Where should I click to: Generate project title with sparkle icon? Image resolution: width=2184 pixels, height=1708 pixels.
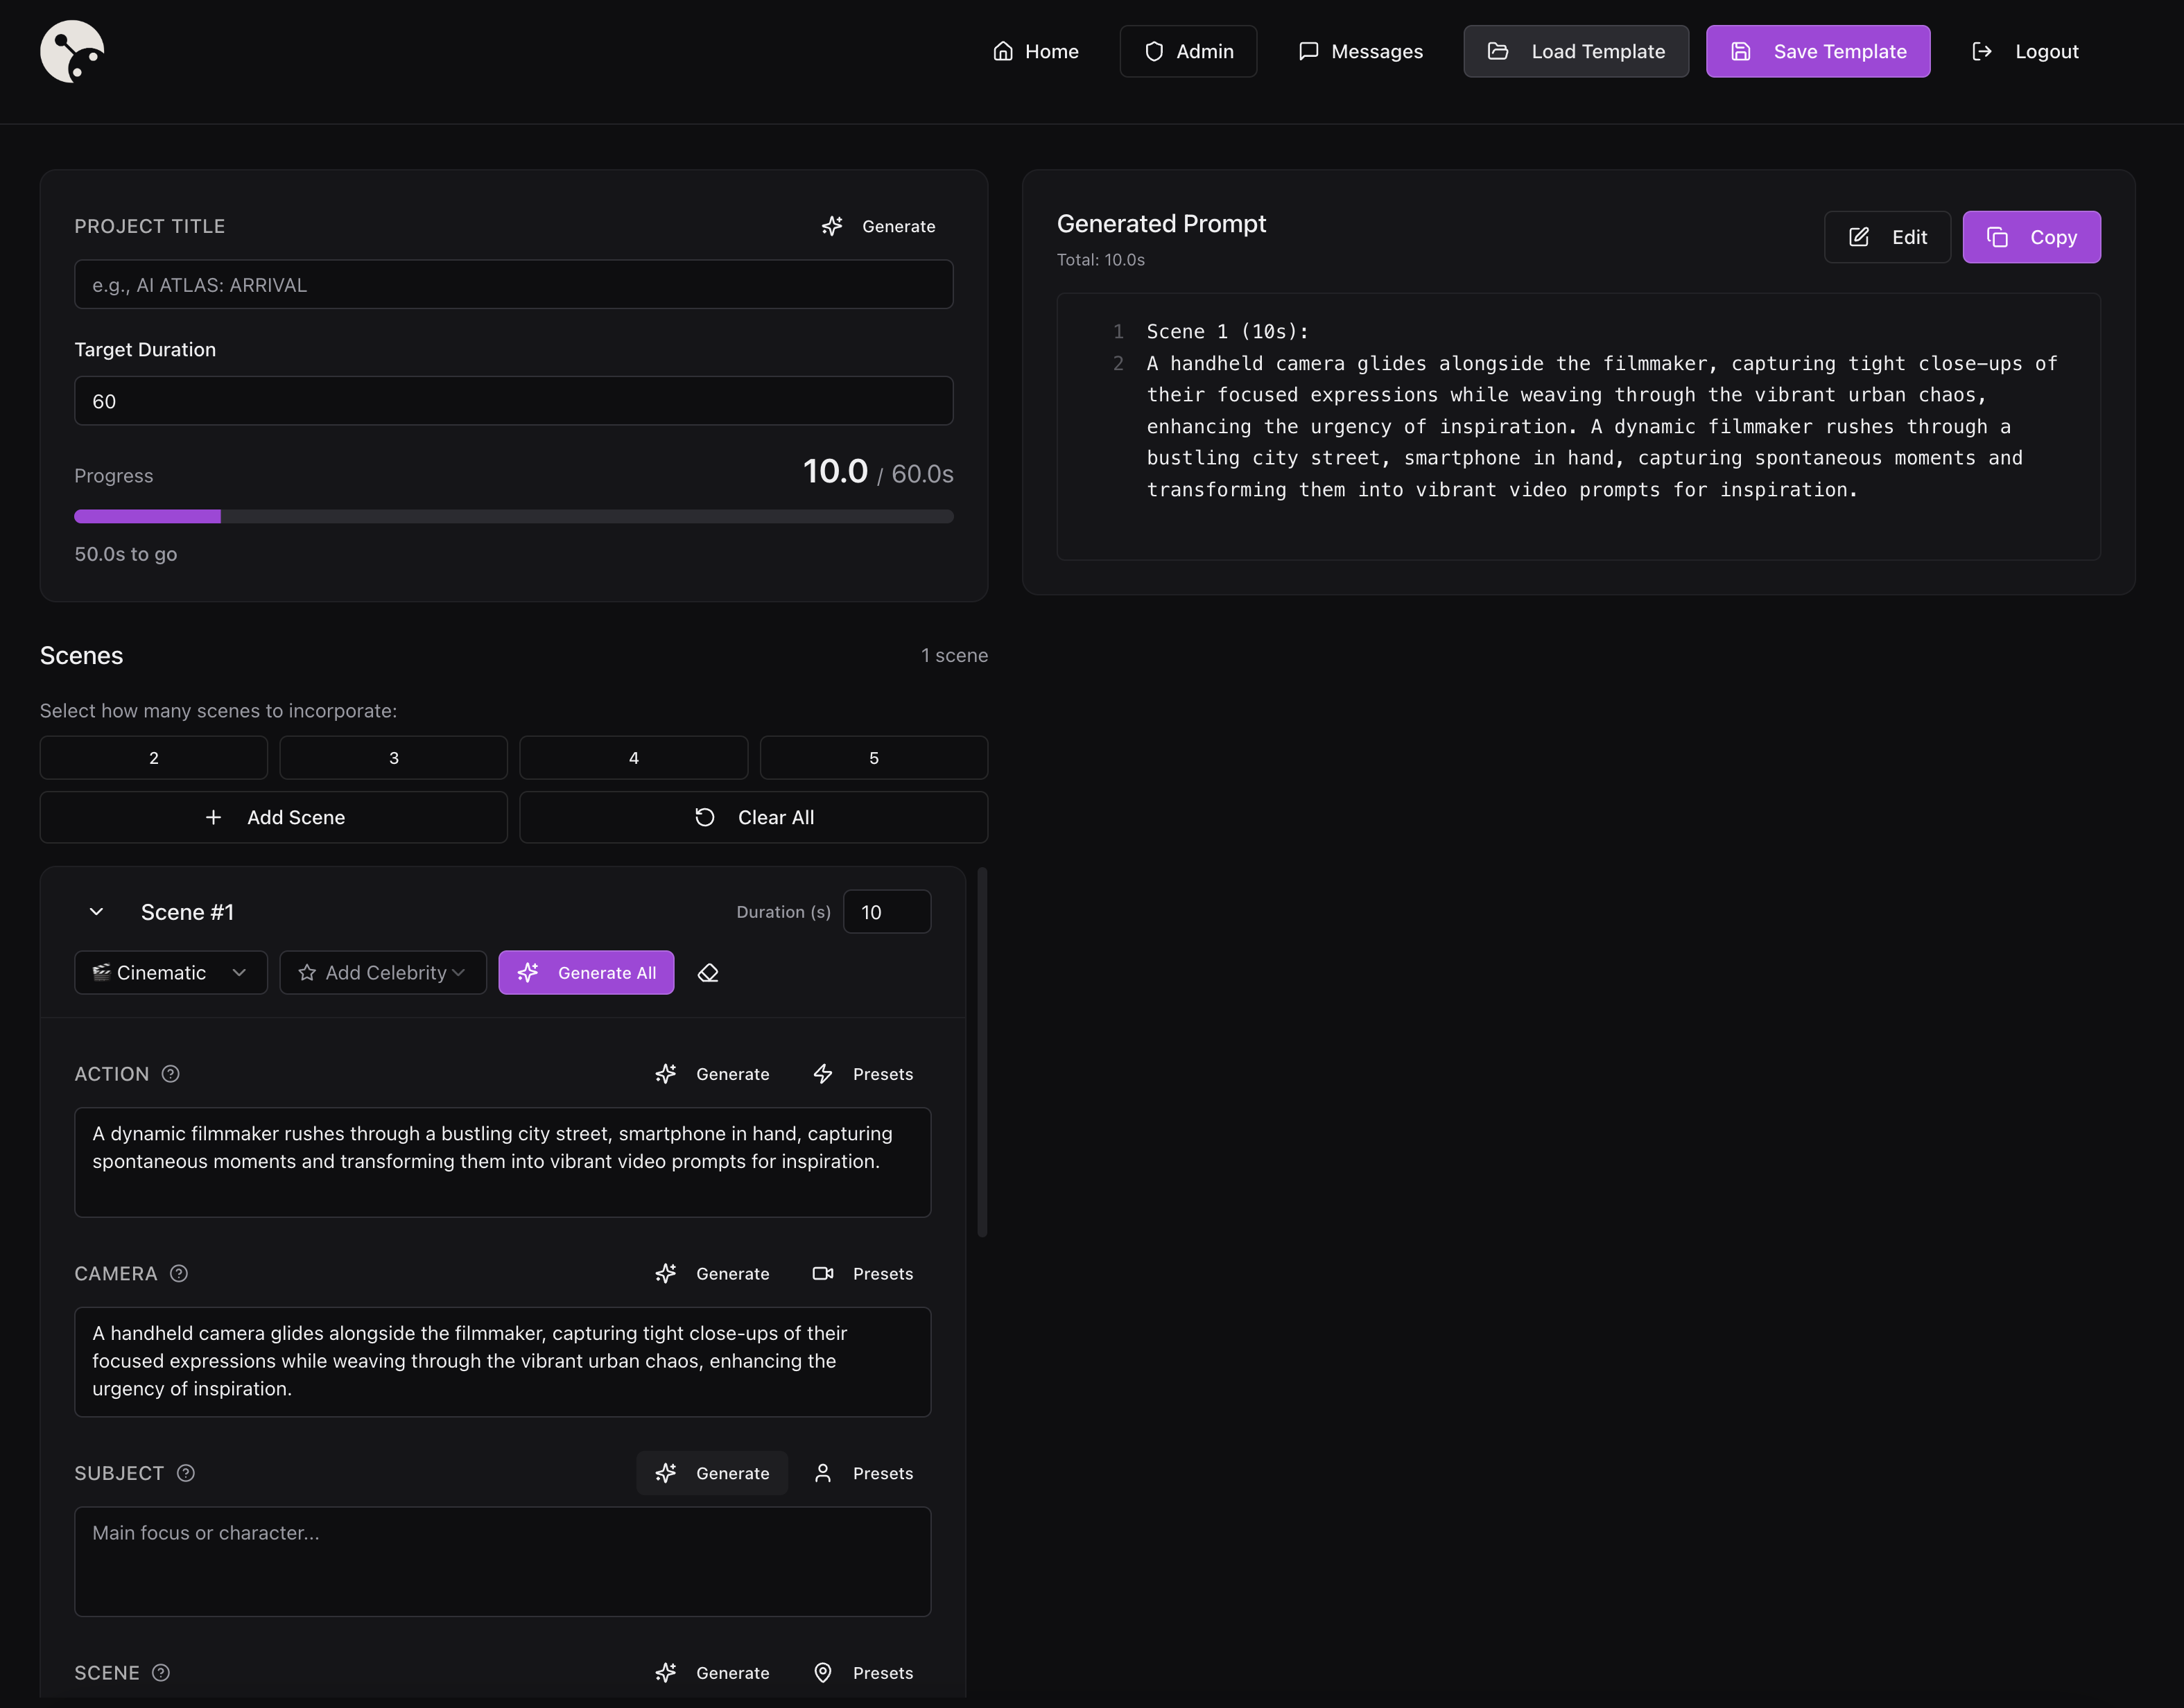pos(878,226)
